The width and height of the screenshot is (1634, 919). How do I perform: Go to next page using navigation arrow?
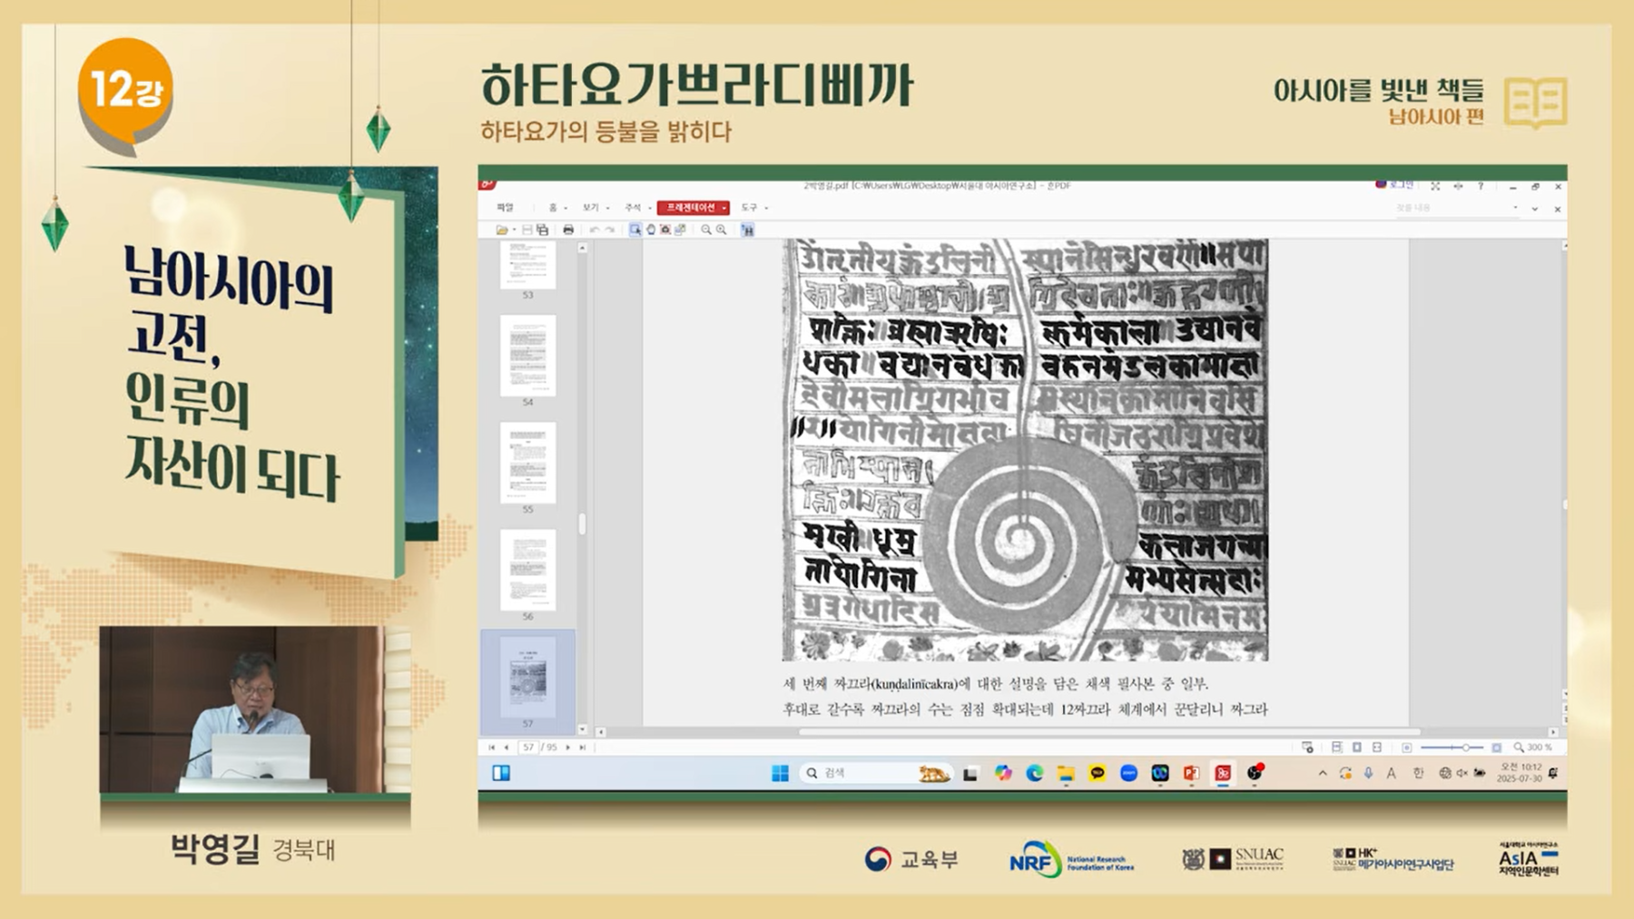[568, 748]
